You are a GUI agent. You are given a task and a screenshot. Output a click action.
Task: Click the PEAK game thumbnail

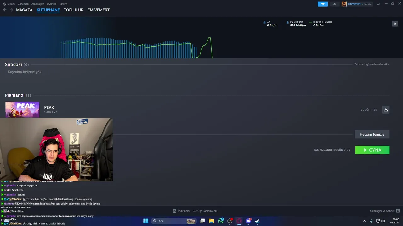point(22,110)
